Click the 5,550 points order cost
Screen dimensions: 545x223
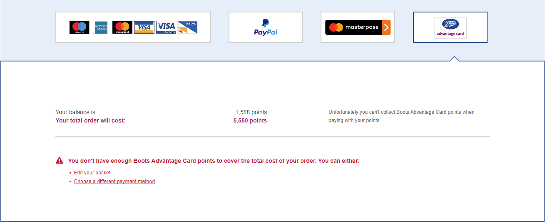(x=250, y=121)
